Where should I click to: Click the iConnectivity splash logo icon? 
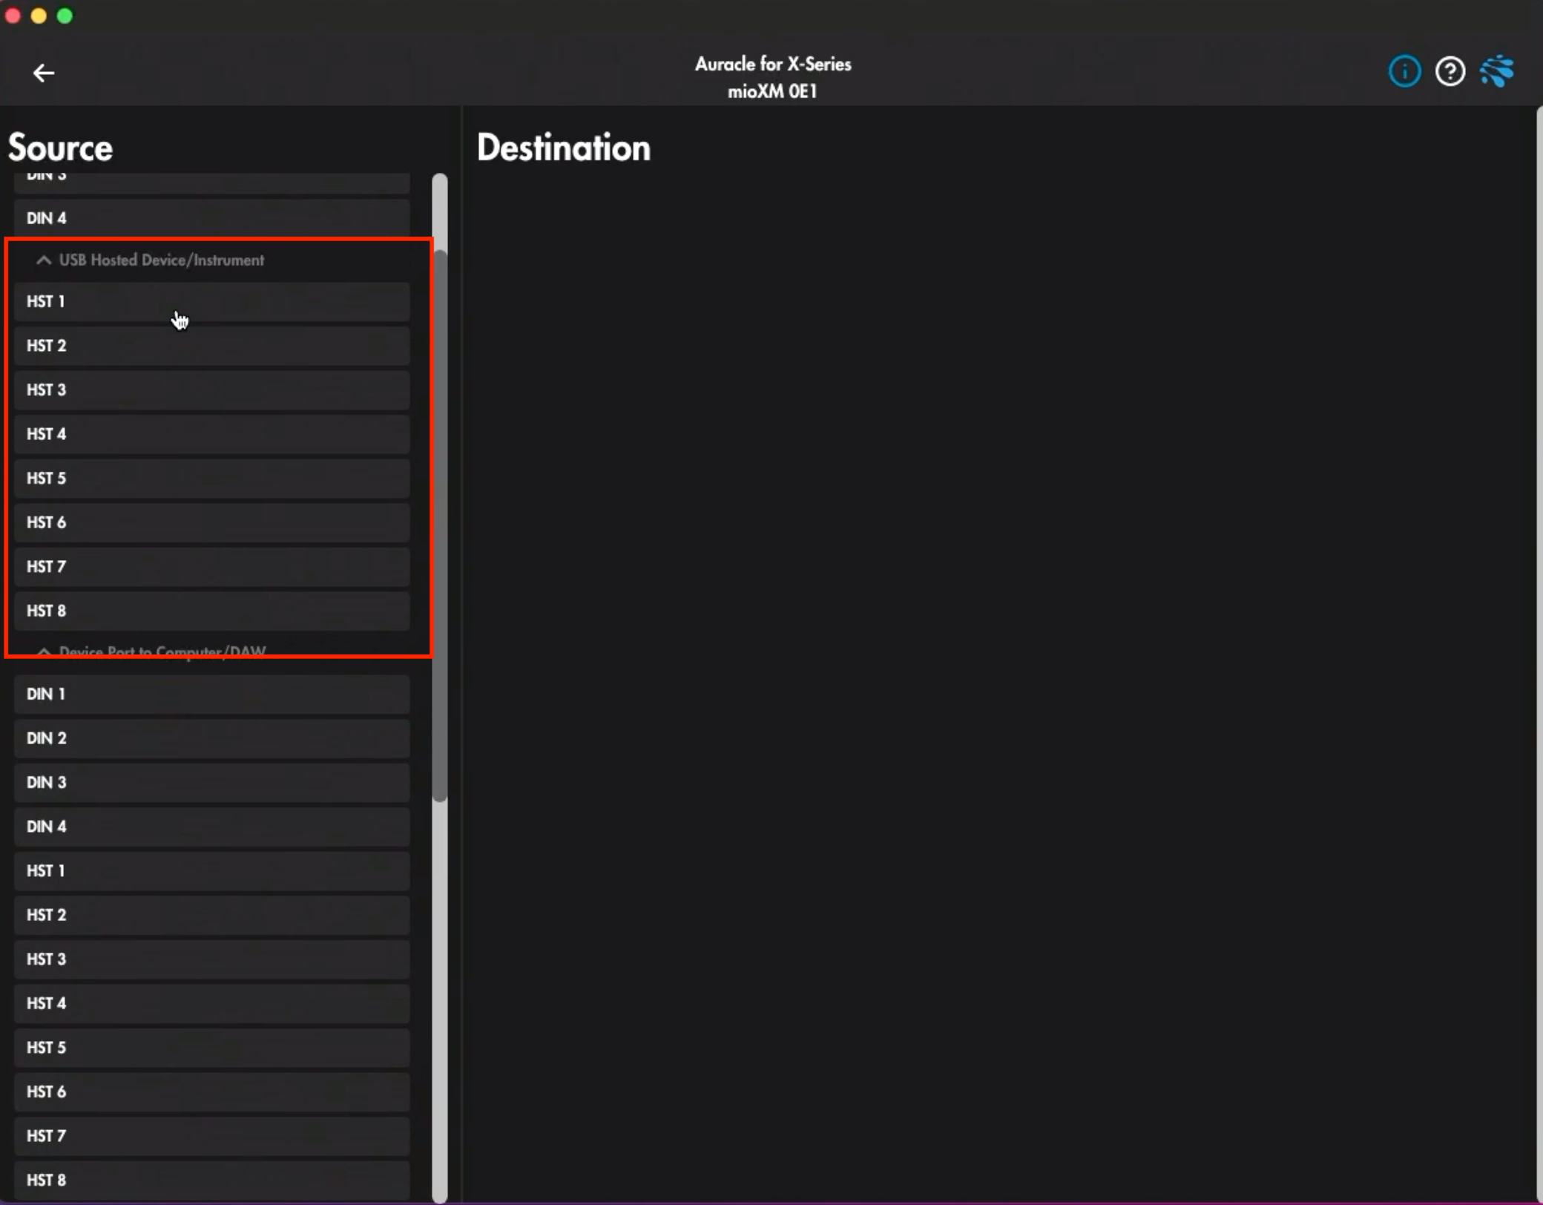click(1497, 70)
